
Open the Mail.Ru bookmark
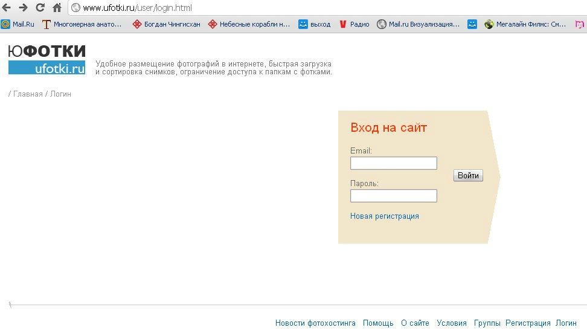pos(18,25)
